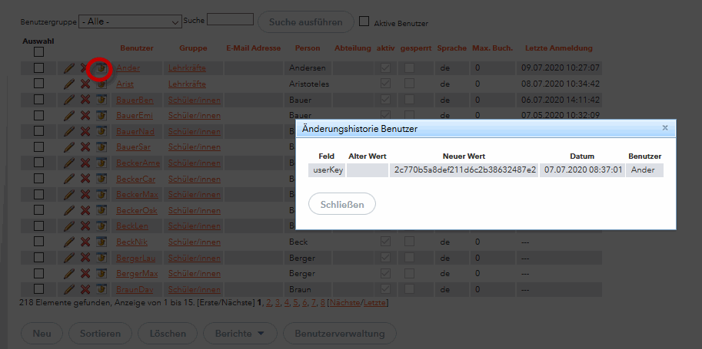Select the row checkbox for BeckerAme
This screenshot has width=702, height=349.
39,163
